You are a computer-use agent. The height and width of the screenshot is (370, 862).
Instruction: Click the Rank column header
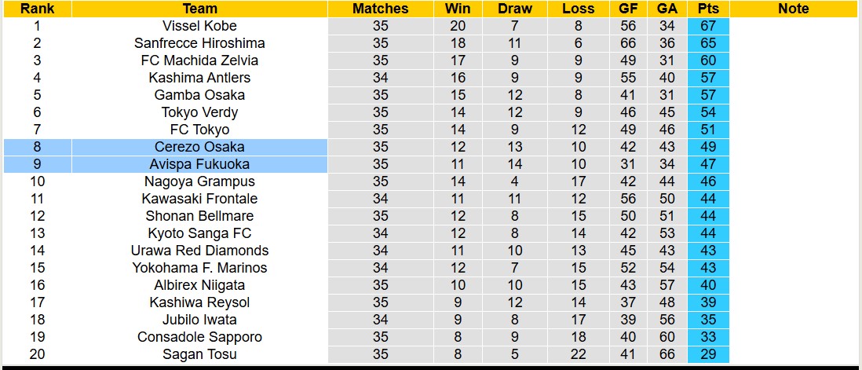pyautogui.click(x=37, y=9)
